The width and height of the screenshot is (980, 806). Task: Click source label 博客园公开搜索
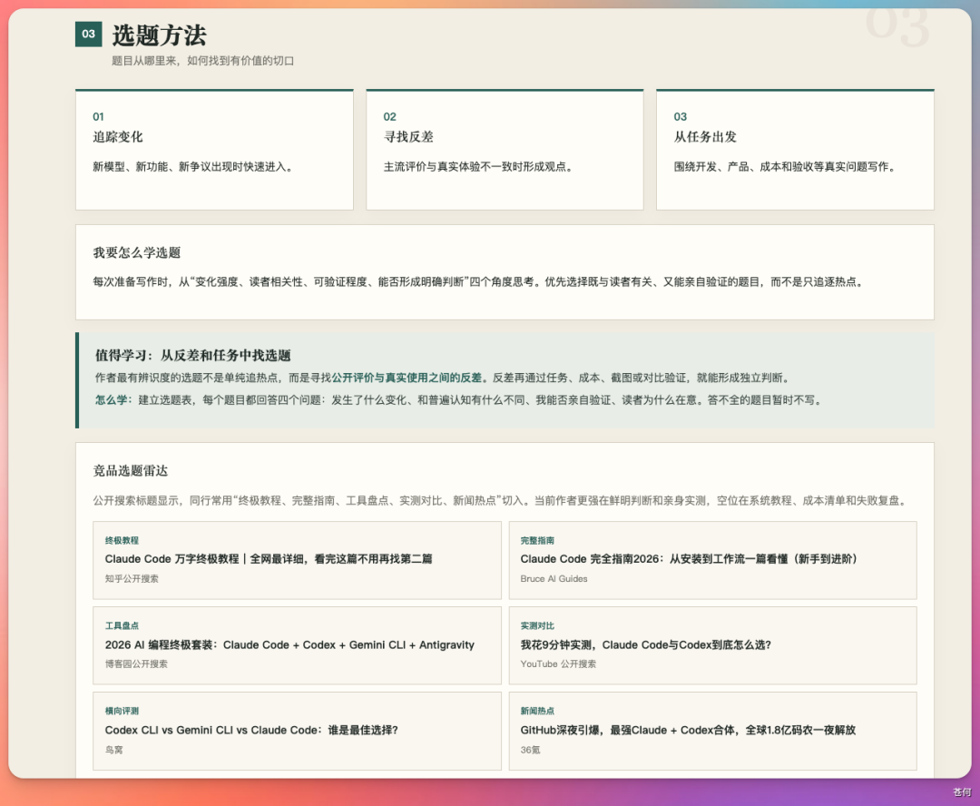136,664
